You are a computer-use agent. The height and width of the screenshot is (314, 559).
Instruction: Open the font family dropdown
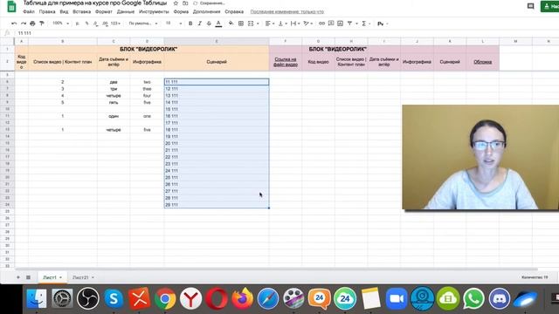coord(143,24)
